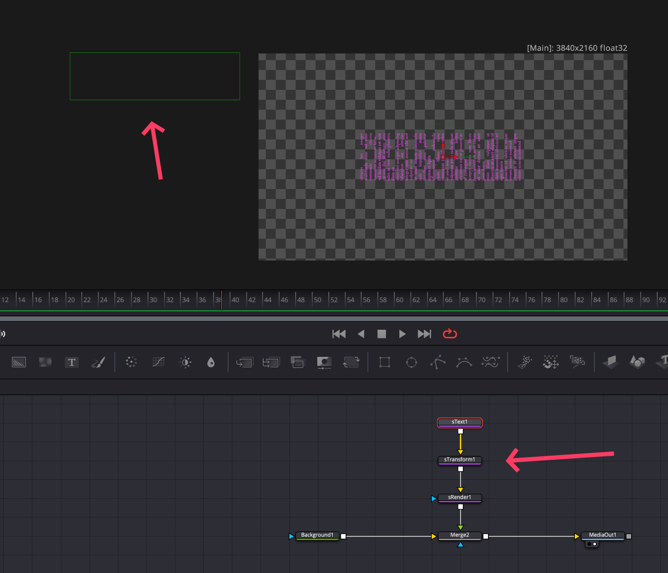Image resolution: width=668 pixels, height=573 pixels.
Task: Click the gray time range bar below the ruler
Action: pyautogui.click(x=334, y=318)
